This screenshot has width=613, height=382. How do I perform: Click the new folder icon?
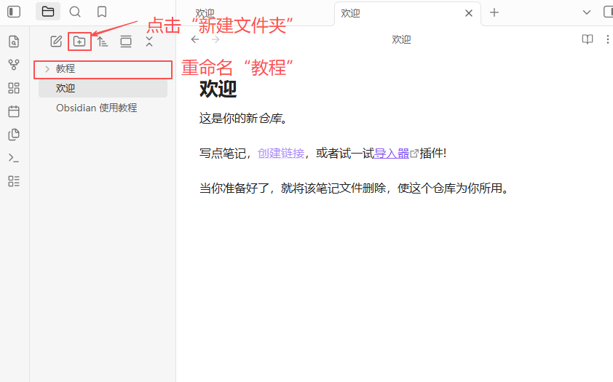click(x=79, y=41)
